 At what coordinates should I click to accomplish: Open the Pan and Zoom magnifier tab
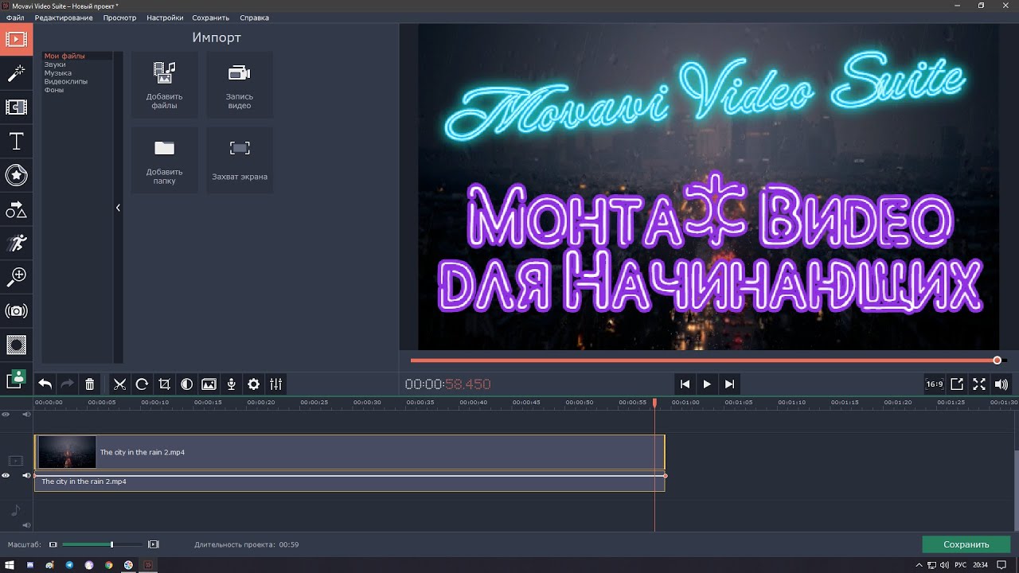pos(16,276)
